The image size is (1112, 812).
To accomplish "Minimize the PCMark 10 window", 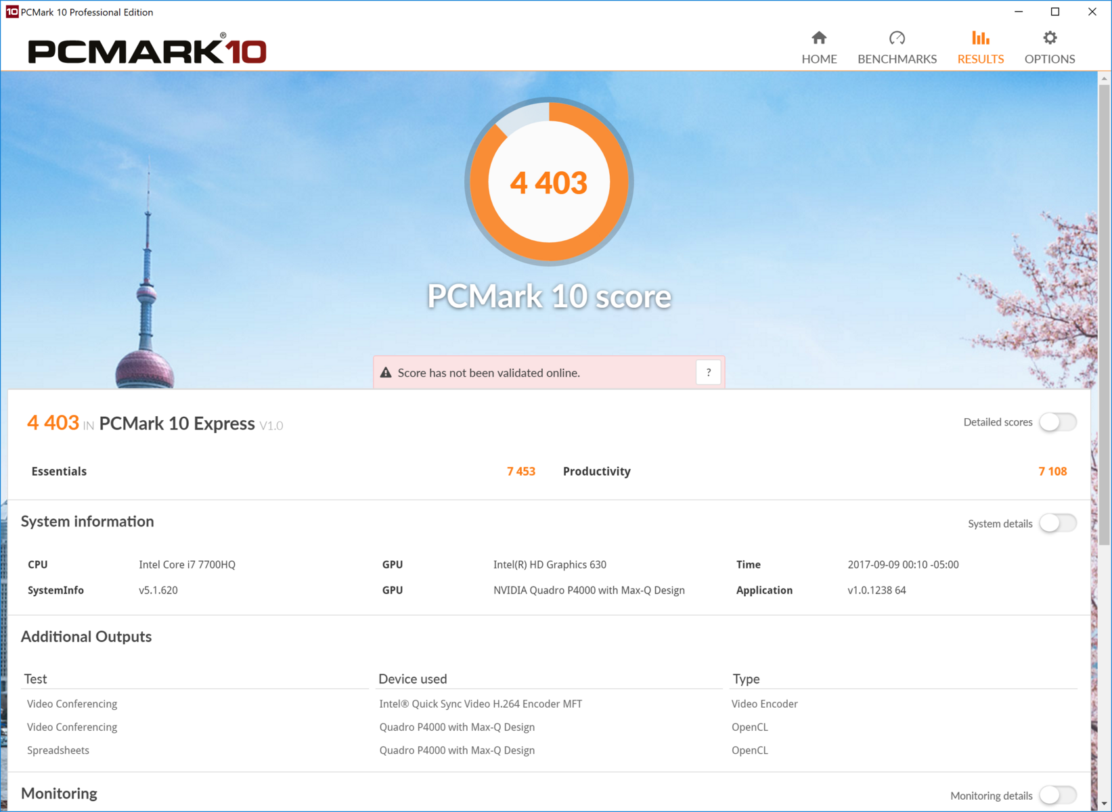I will [x=1019, y=12].
